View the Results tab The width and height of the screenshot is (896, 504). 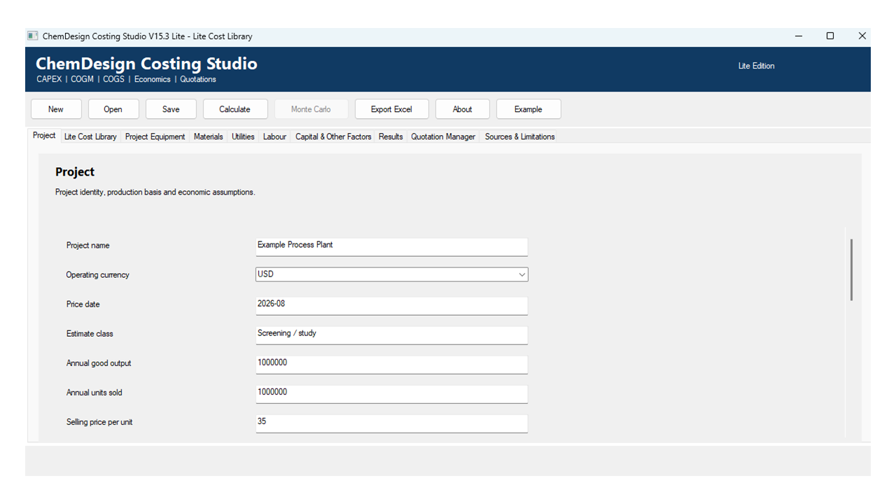[391, 136]
